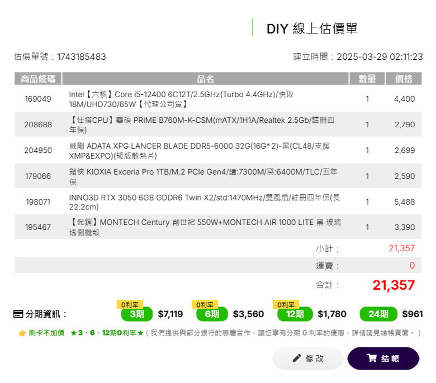
Task: Click the 運費 value 0
Action: pyautogui.click(x=412, y=265)
